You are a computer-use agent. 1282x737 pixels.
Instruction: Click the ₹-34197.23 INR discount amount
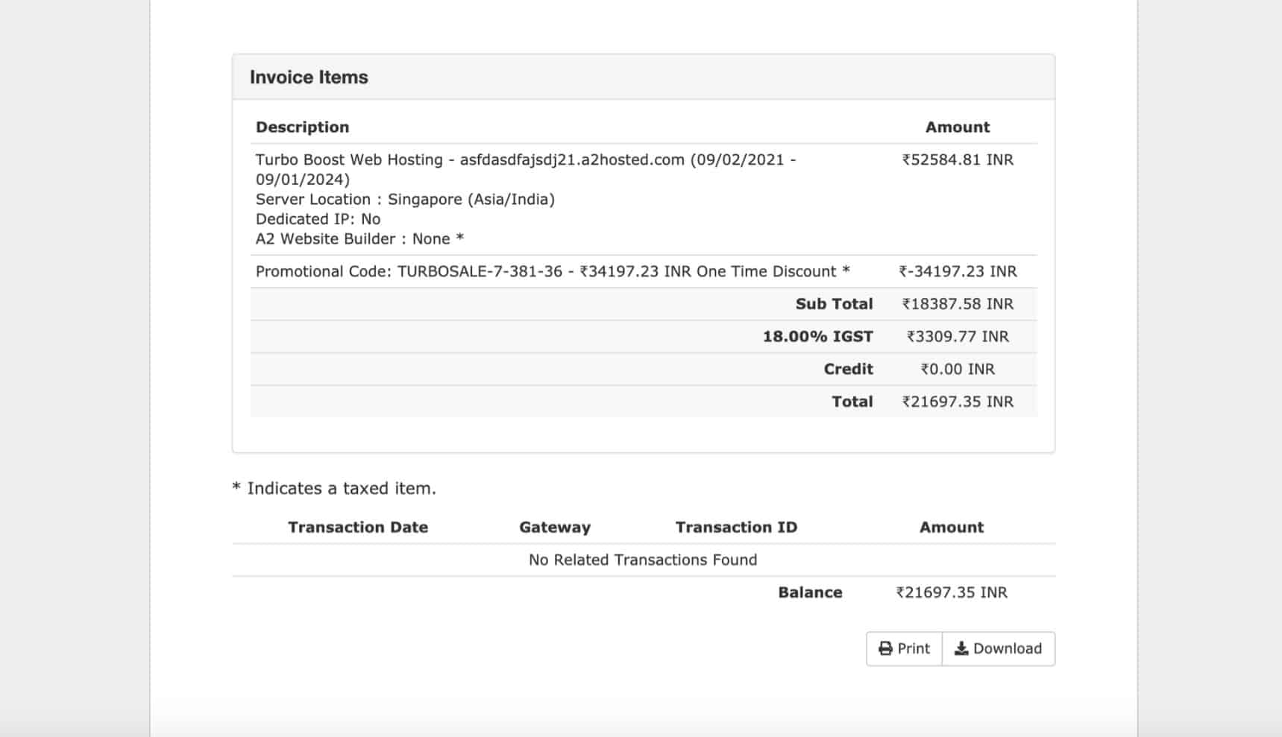(x=958, y=271)
